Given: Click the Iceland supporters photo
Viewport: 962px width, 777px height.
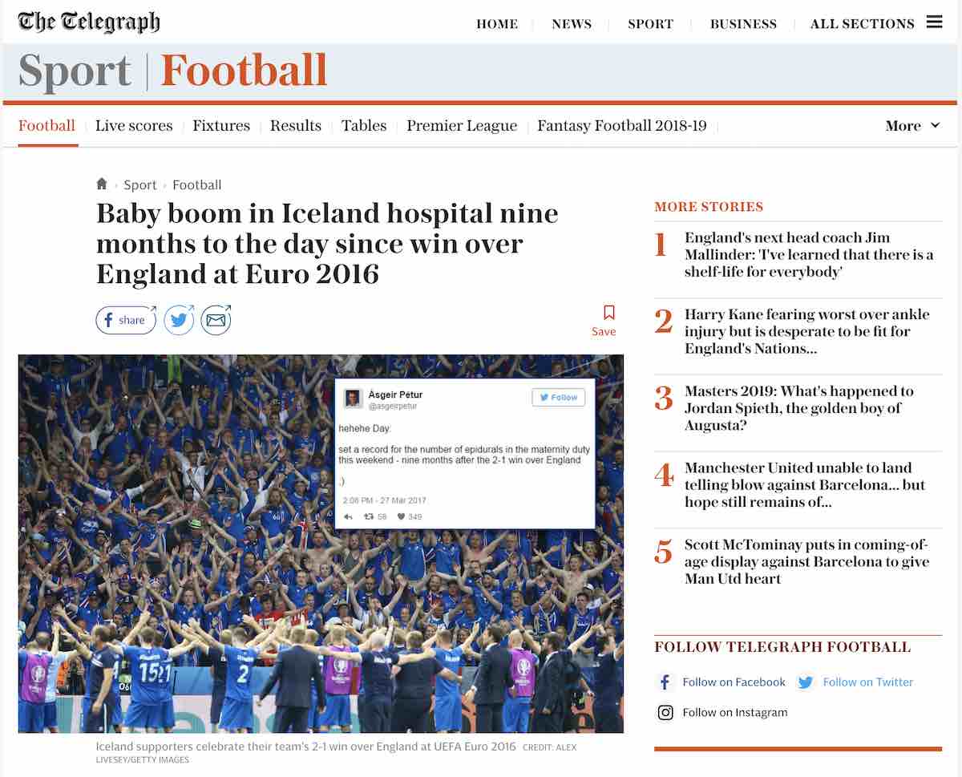Looking at the screenshot, I should click(x=321, y=544).
